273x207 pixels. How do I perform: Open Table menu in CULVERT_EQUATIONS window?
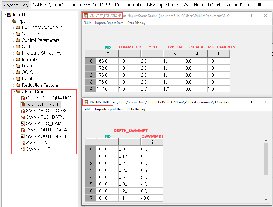pos(88,23)
